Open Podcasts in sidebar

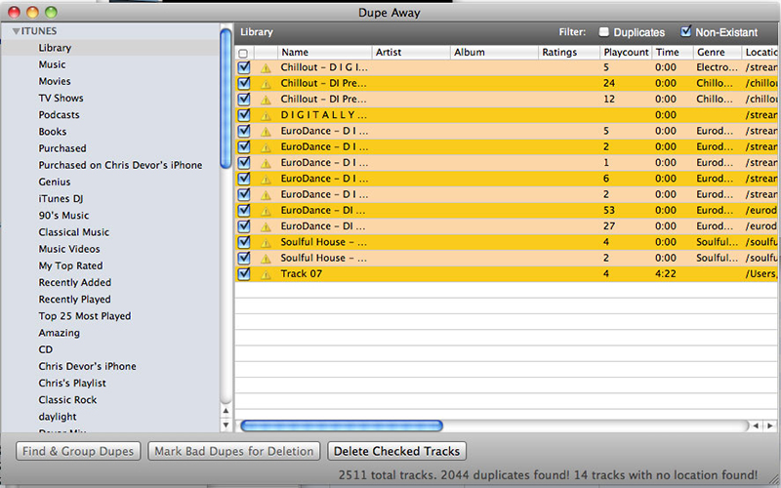pos(59,115)
